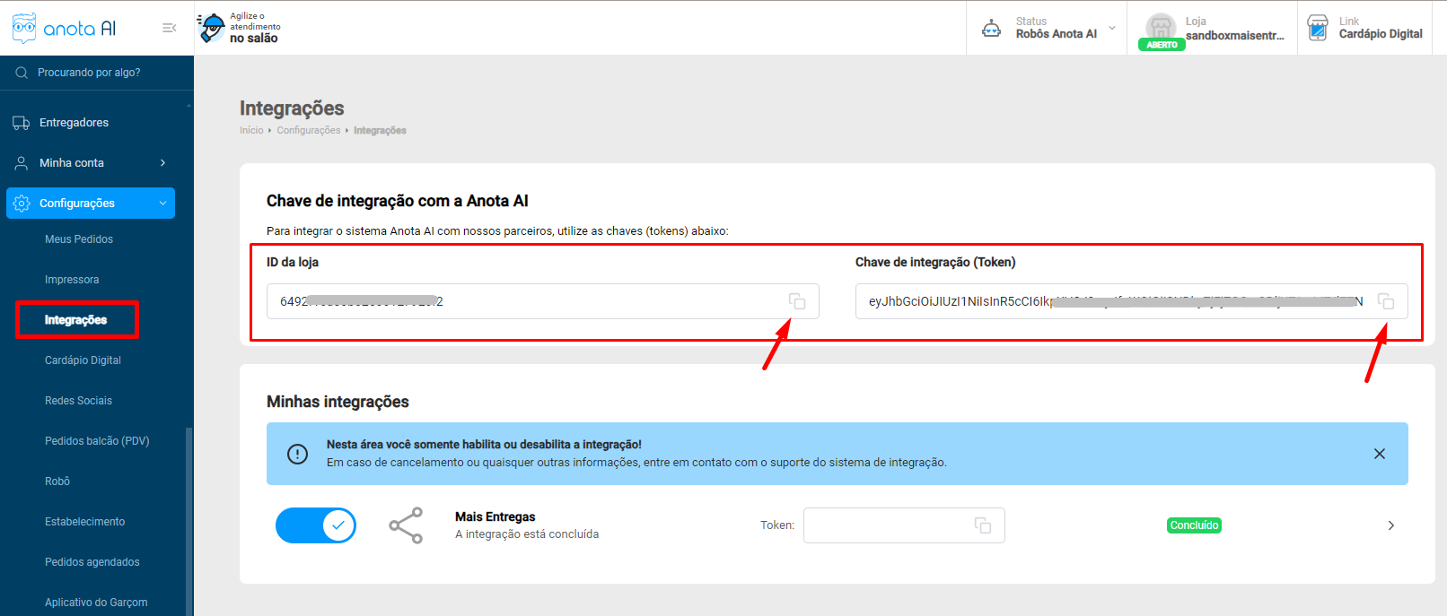Viewport: 1447px width, 616px height.
Task: Click the Mais Entregas share icon
Action: click(406, 525)
